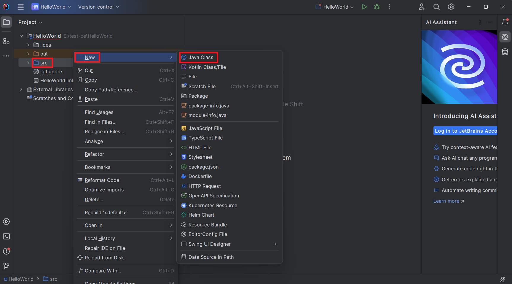This screenshot has height=284, width=512.
Task: Select the .gitignore file
Action: pyautogui.click(x=48, y=72)
